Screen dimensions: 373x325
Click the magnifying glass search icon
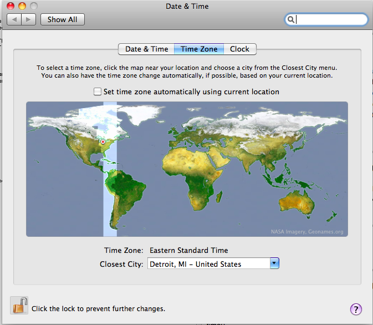coord(290,19)
